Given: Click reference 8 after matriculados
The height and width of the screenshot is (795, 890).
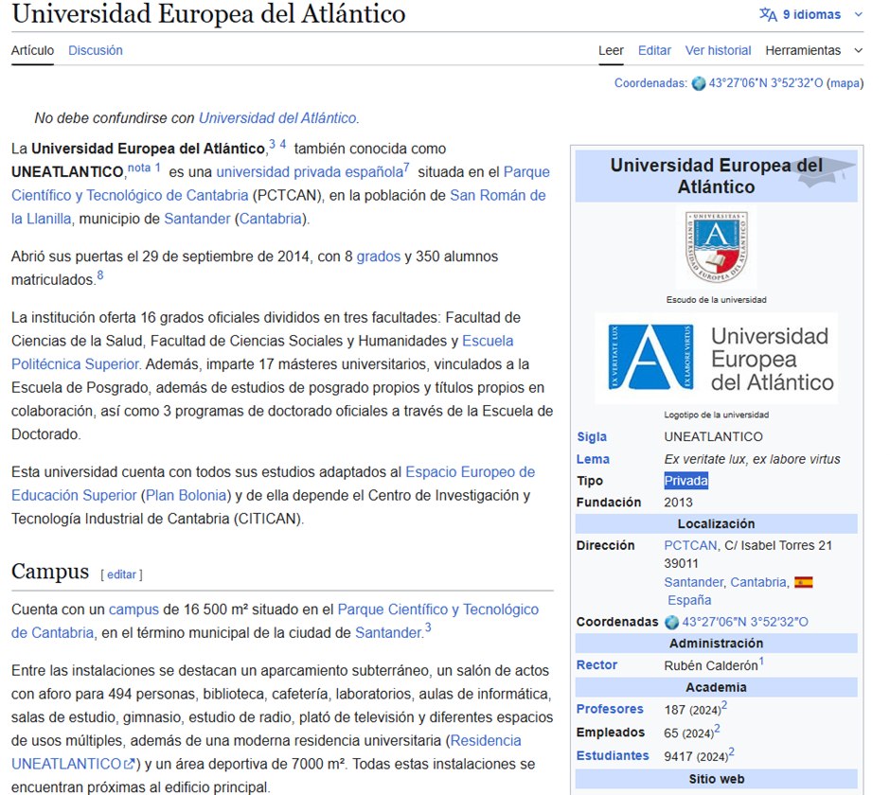Looking at the screenshot, I should point(100,275).
